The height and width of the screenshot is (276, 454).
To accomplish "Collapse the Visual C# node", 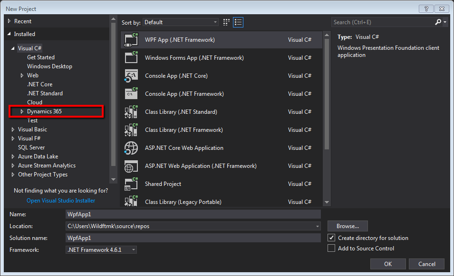I will click(13, 48).
